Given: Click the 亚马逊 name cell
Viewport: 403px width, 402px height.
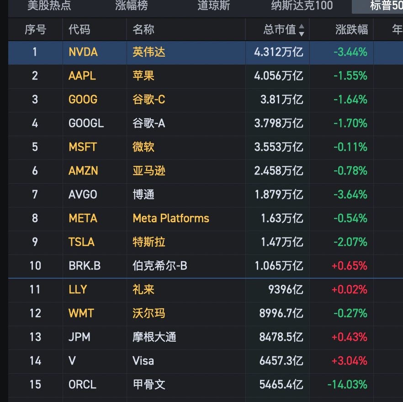Looking at the screenshot, I should click(x=149, y=171).
